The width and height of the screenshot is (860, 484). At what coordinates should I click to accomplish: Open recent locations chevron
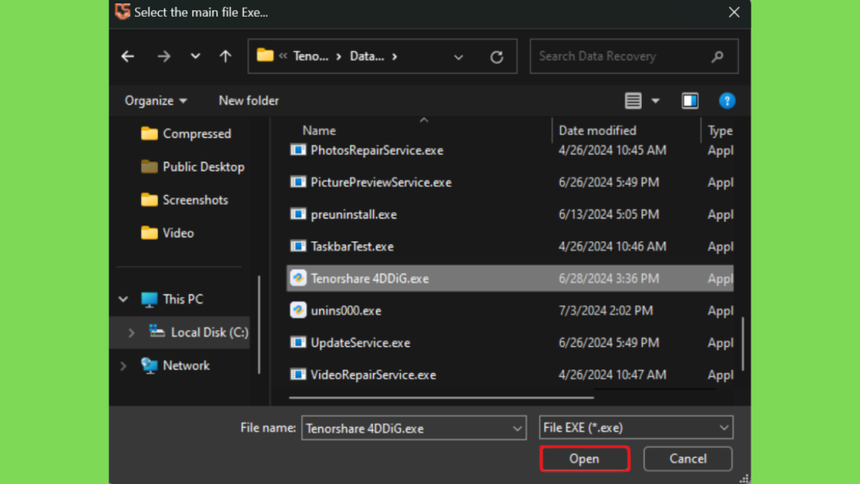coord(195,56)
